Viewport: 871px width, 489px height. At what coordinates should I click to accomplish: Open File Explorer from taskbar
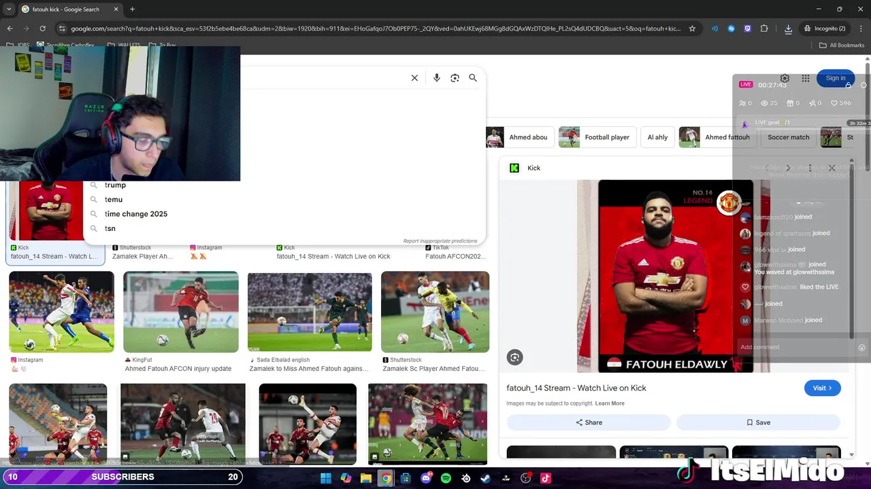[x=366, y=478]
